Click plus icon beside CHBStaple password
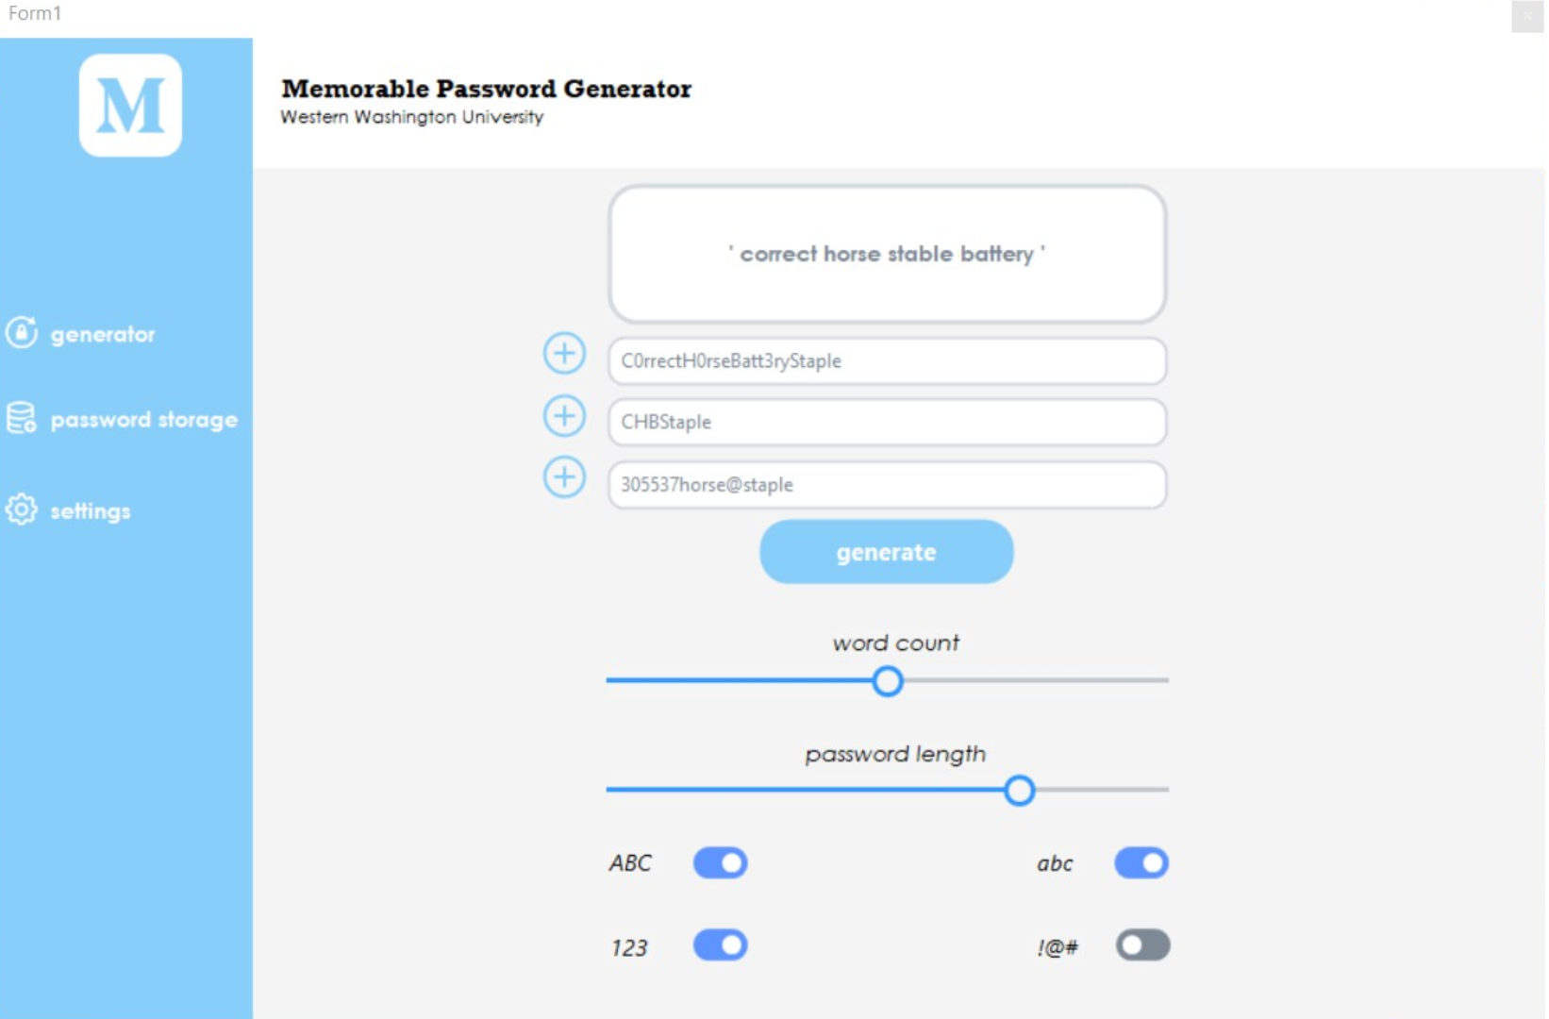The image size is (1549, 1019). coord(564,416)
